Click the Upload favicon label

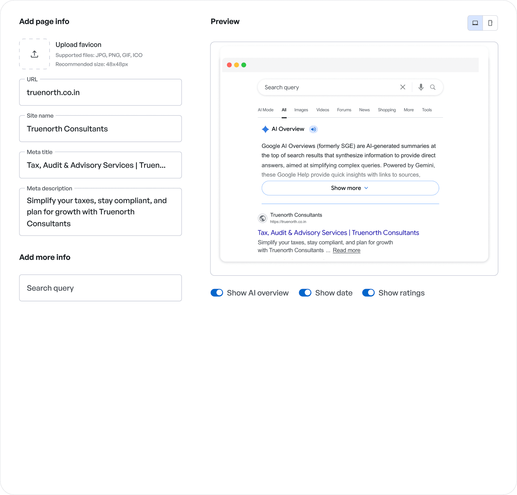point(78,45)
